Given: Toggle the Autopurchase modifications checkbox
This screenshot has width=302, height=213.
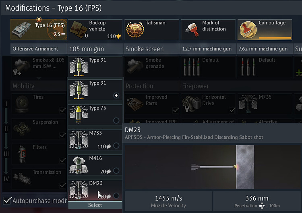Looking at the screenshot, I should click(x=8, y=201).
